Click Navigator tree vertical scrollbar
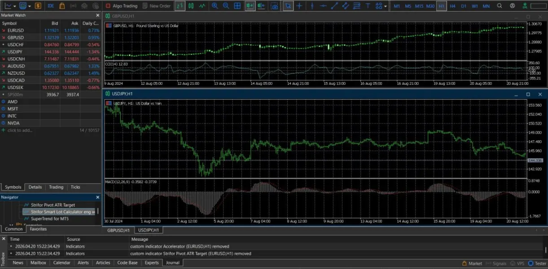The width and height of the screenshot is (548, 269). 98,212
